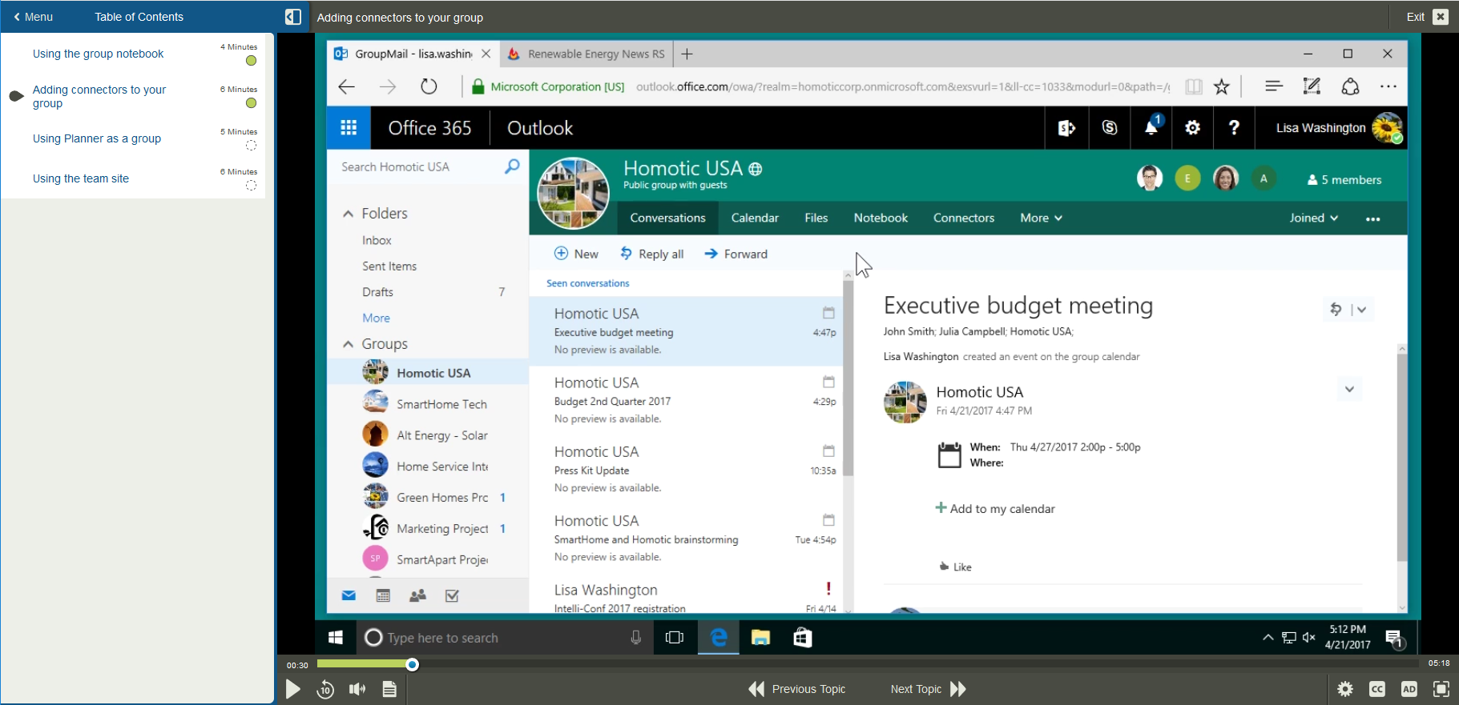Open the Office 365 app launcher
This screenshot has width=1459, height=705.
pos(349,128)
